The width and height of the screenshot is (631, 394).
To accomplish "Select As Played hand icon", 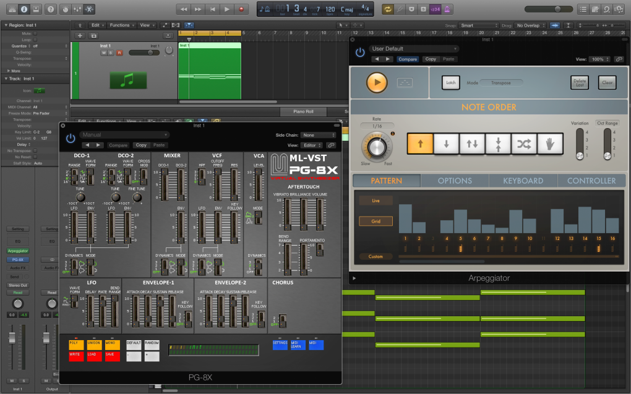I will click(x=550, y=143).
